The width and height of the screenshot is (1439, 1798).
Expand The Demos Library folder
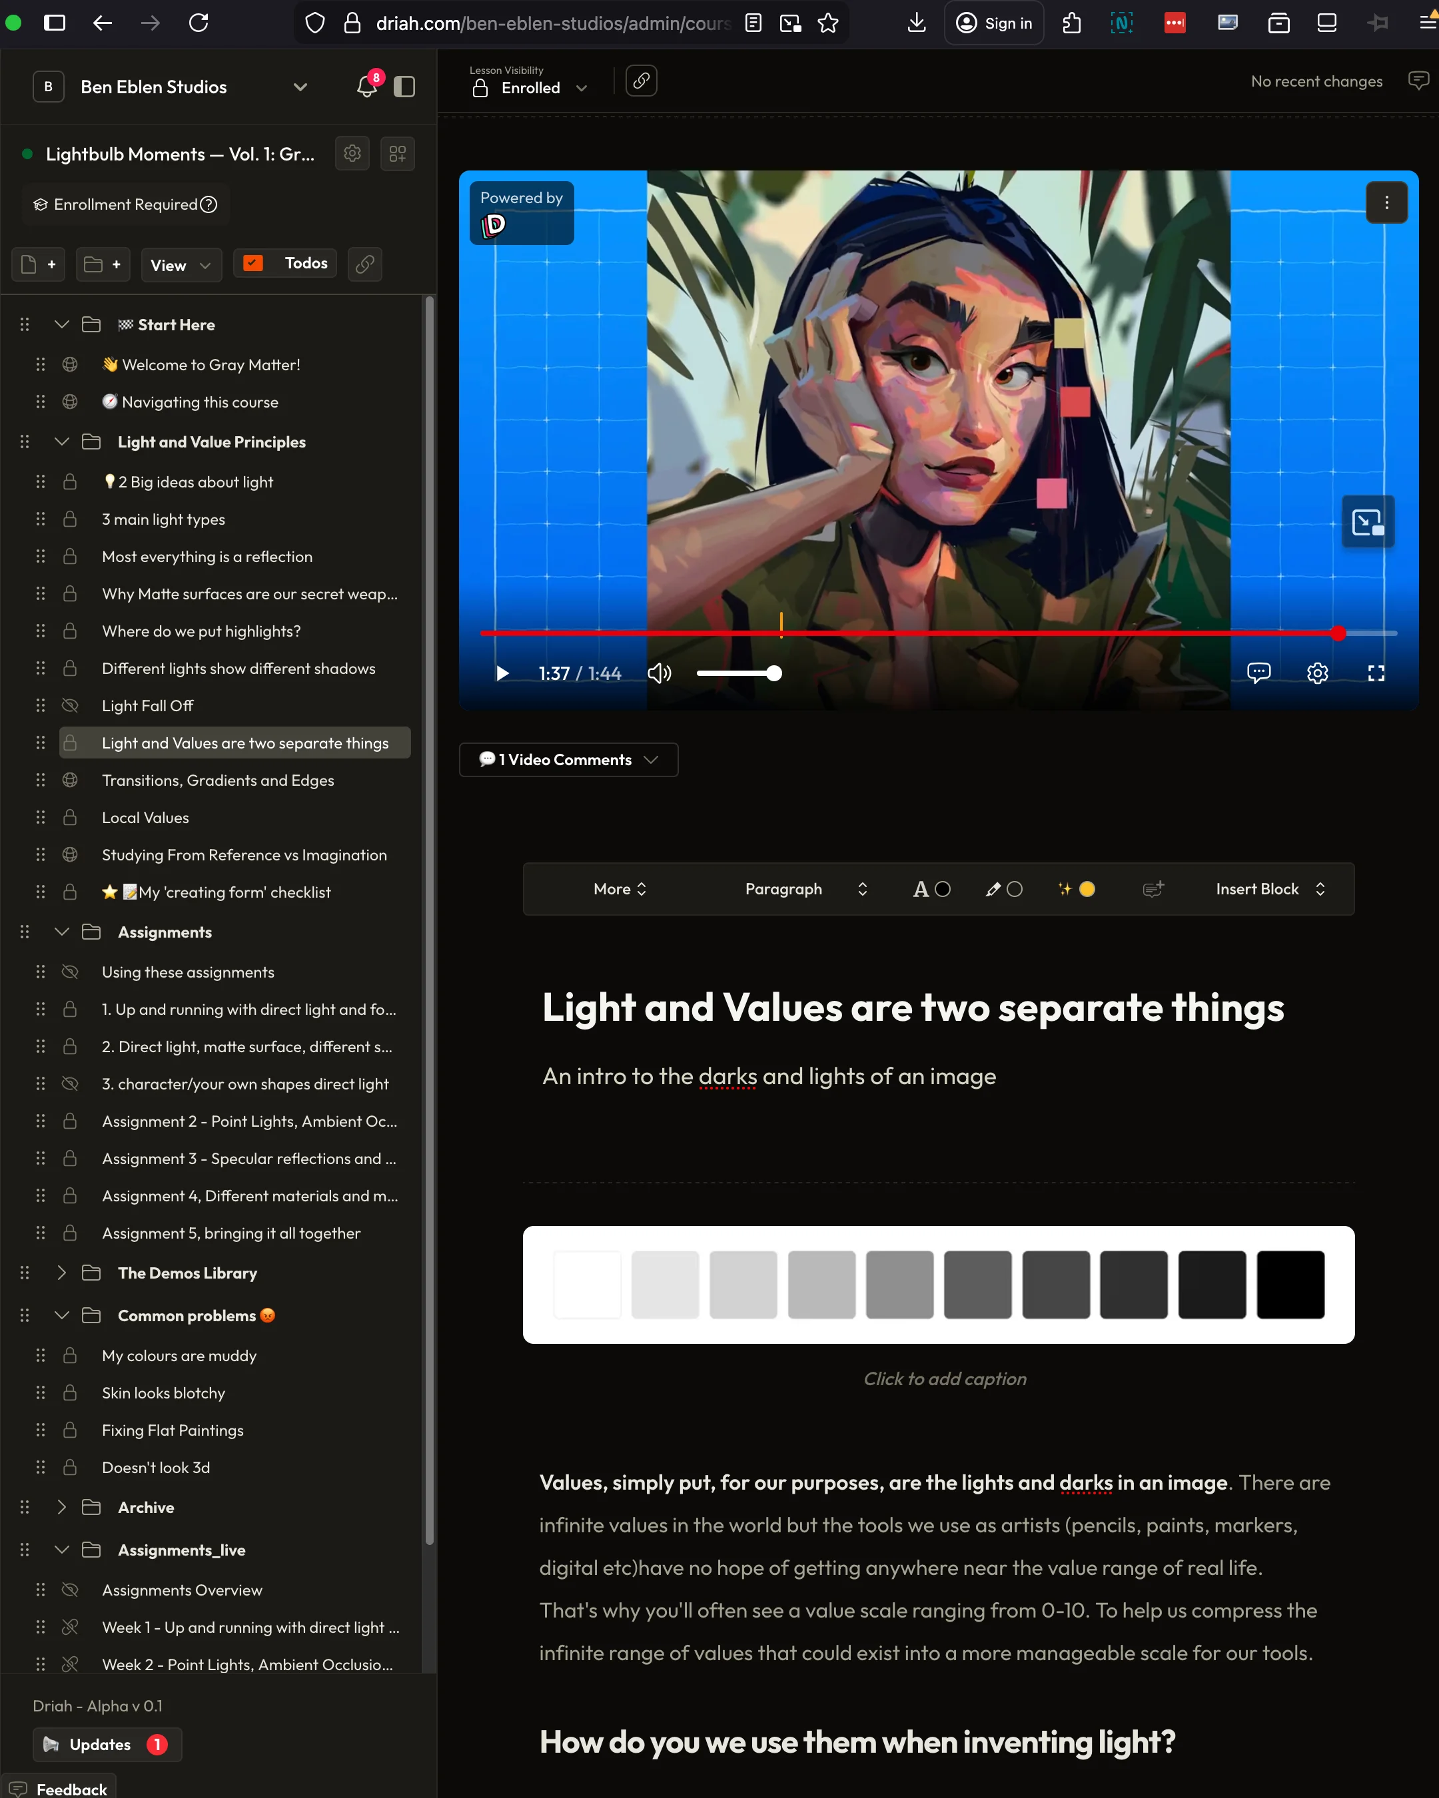point(61,1273)
